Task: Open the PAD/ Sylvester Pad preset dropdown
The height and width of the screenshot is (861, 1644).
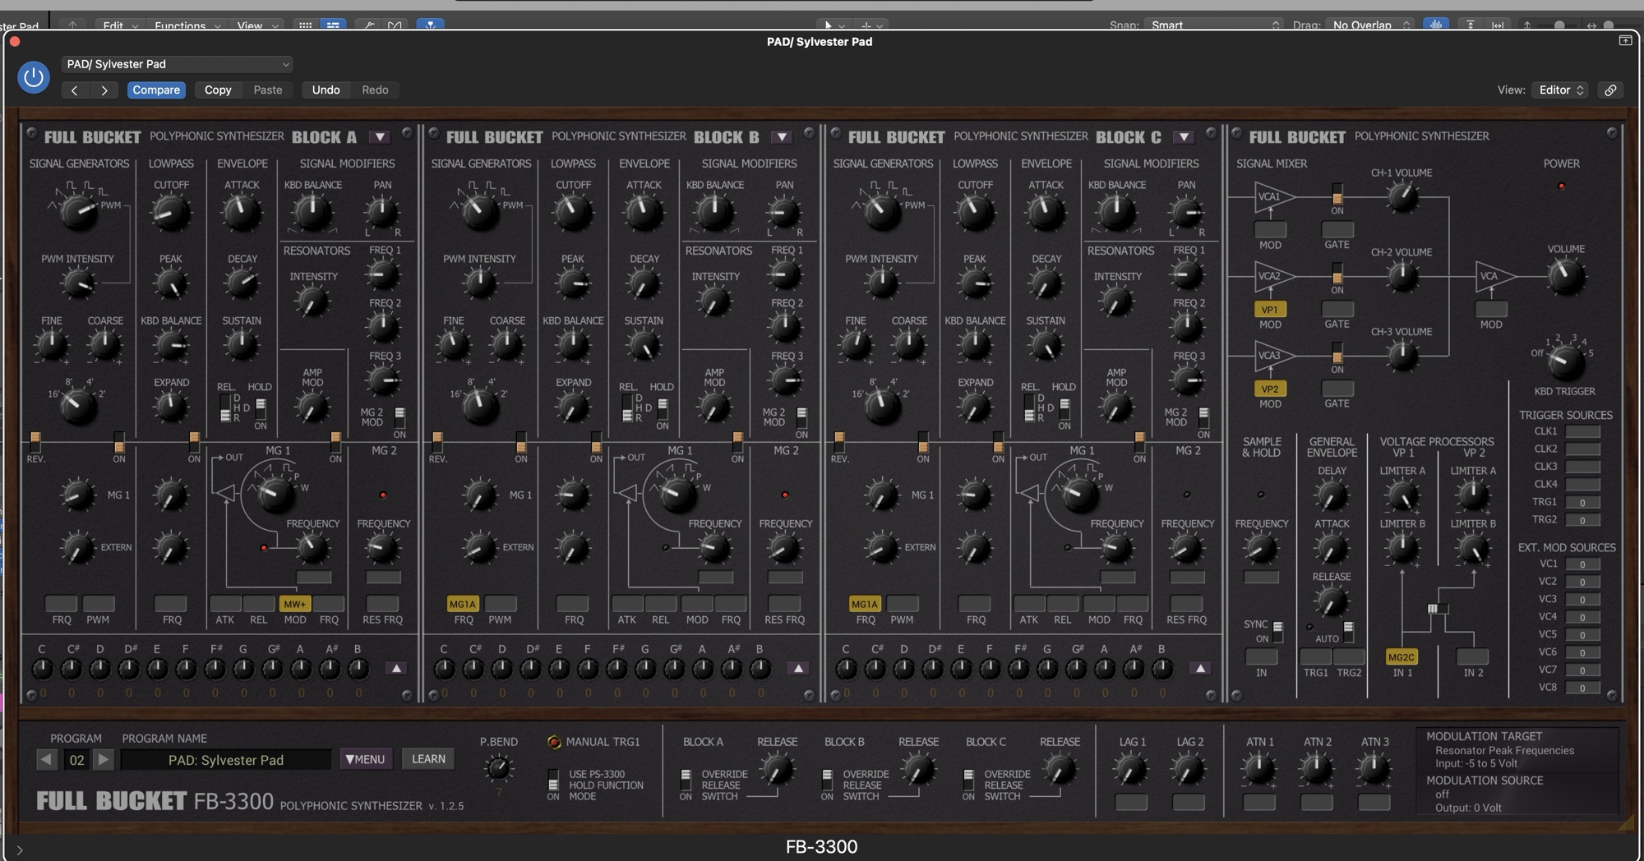Action: click(x=178, y=64)
